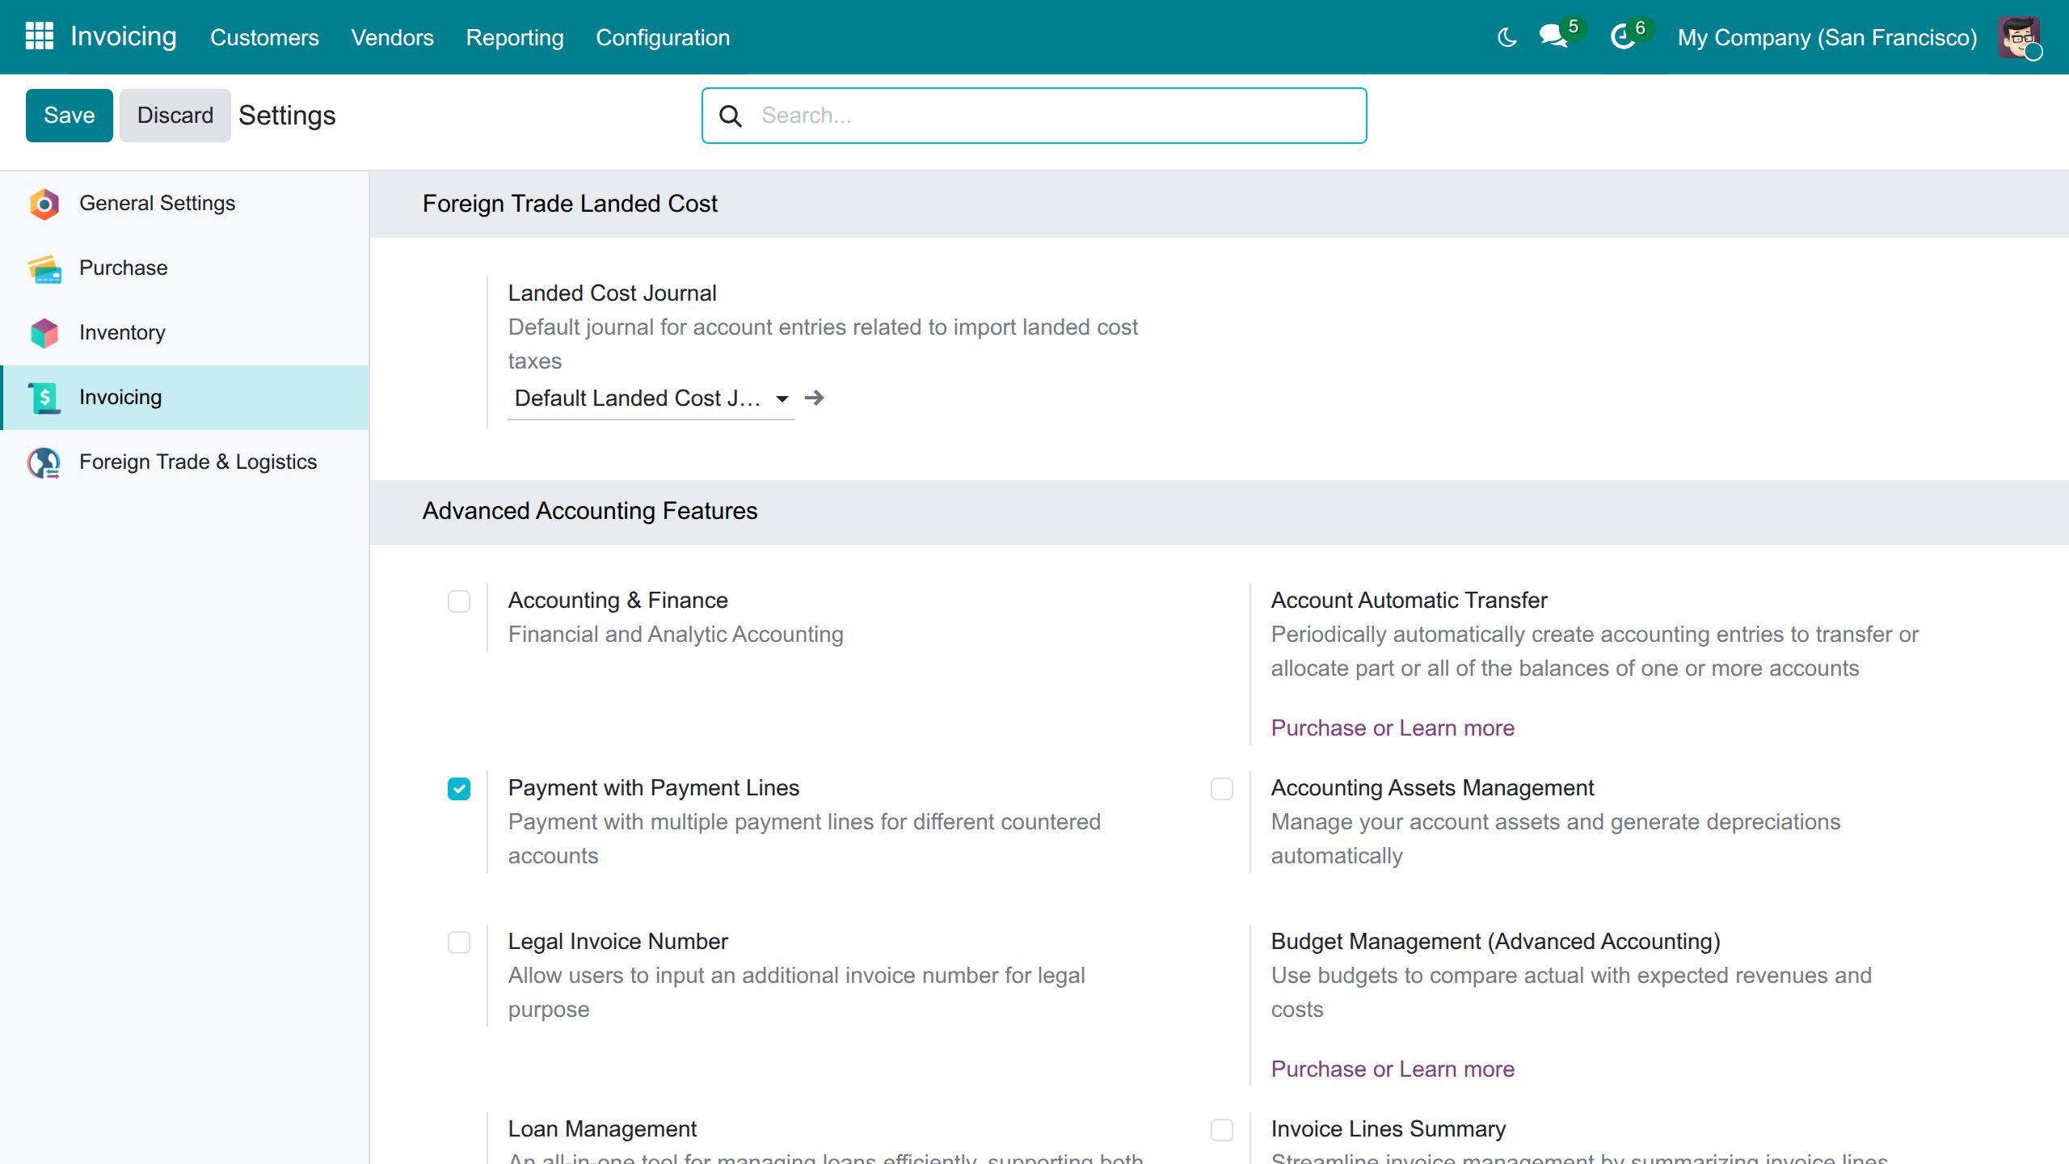
Task: Click the Budget Management (Advanced Accounting) title
Action: coord(1495,942)
